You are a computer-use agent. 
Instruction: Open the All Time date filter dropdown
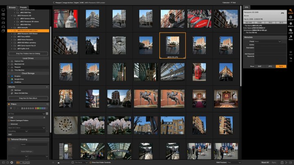(27, 114)
